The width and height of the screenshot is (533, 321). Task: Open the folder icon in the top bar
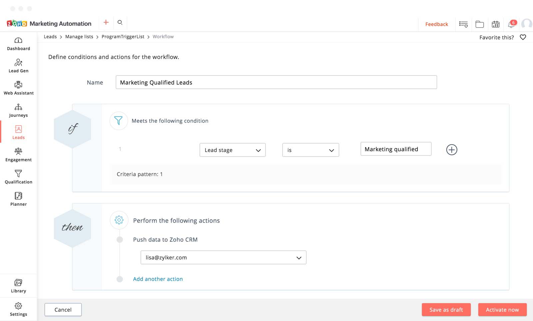click(480, 24)
